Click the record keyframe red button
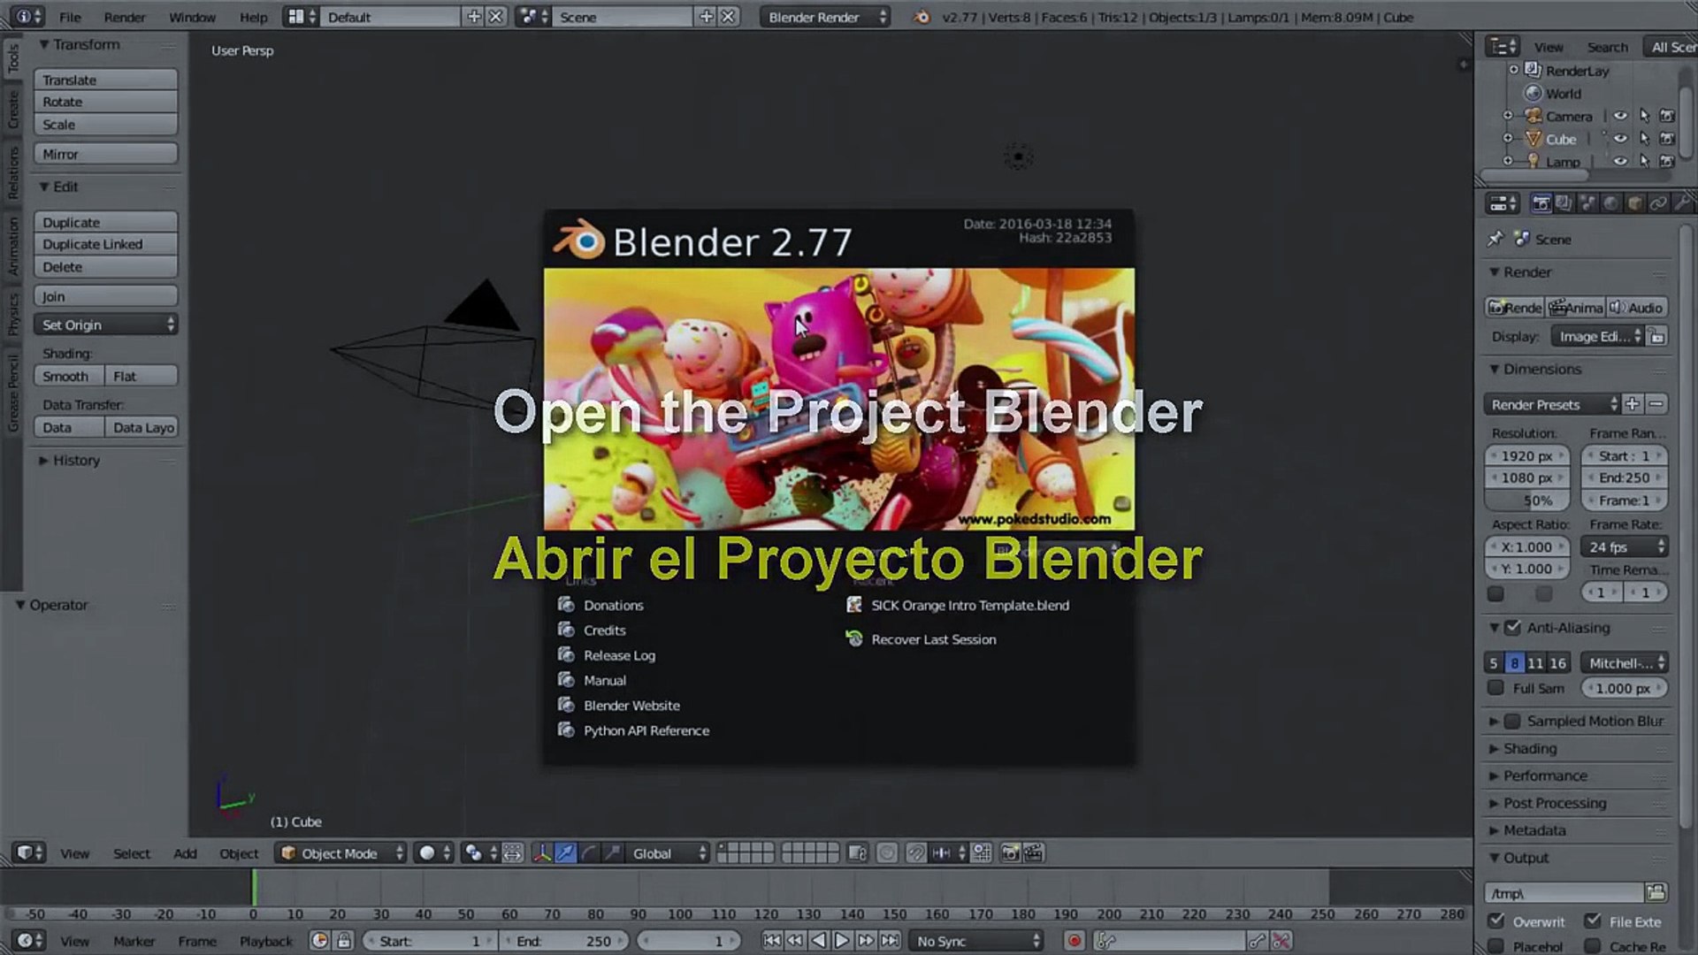Viewport: 1698px width, 955px height. click(x=1075, y=941)
